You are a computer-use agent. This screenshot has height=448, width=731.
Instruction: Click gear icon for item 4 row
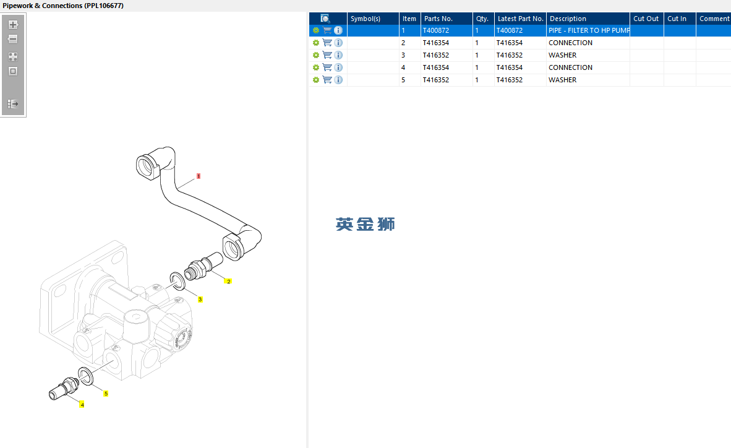click(316, 67)
